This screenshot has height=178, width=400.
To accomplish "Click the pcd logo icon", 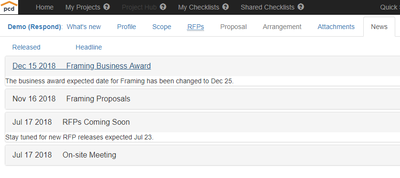I will (9, 7).
